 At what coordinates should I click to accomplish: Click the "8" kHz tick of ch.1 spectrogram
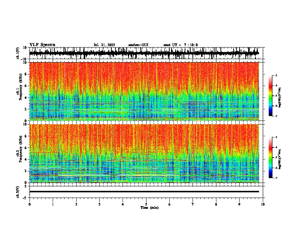tap(26, 74)
